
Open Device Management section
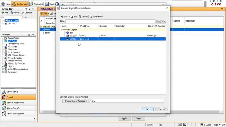click(x=18, y=114)
